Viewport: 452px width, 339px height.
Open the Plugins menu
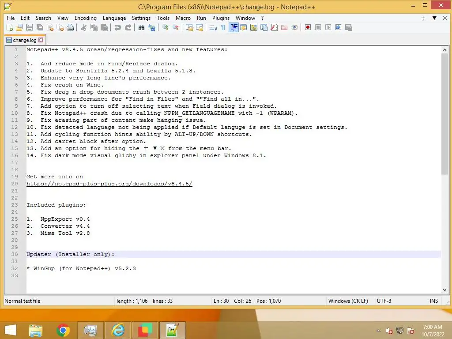coord(221,18)
